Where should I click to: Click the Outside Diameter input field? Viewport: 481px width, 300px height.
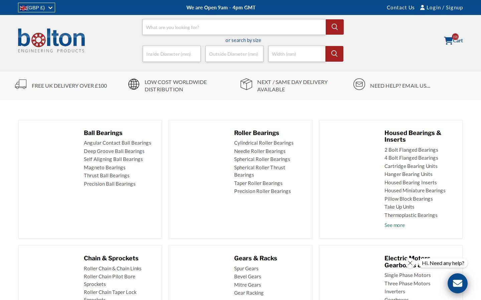(x=234, y=54)
